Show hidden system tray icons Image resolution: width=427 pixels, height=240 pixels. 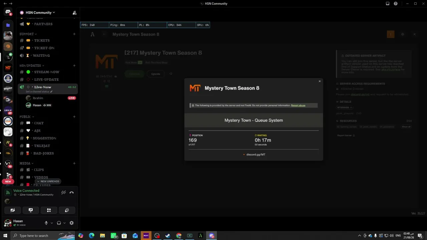359,236
